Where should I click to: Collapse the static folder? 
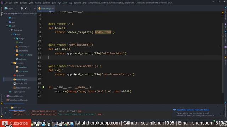12,34
